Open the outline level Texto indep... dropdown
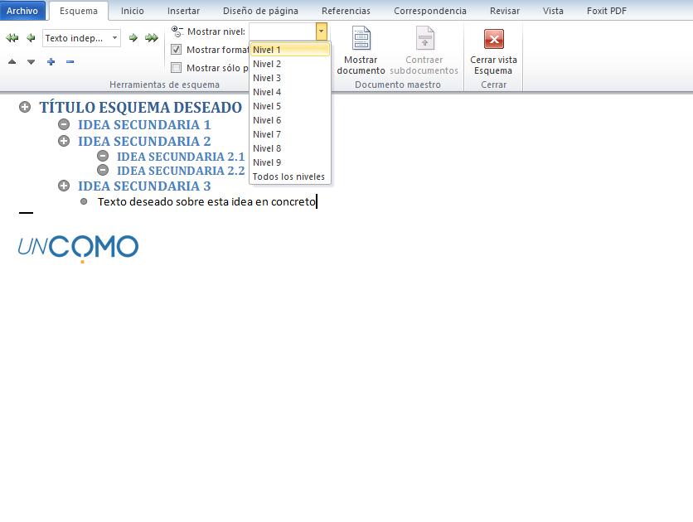Viewport: 693px width, 522px height. (x=114, y=38)
